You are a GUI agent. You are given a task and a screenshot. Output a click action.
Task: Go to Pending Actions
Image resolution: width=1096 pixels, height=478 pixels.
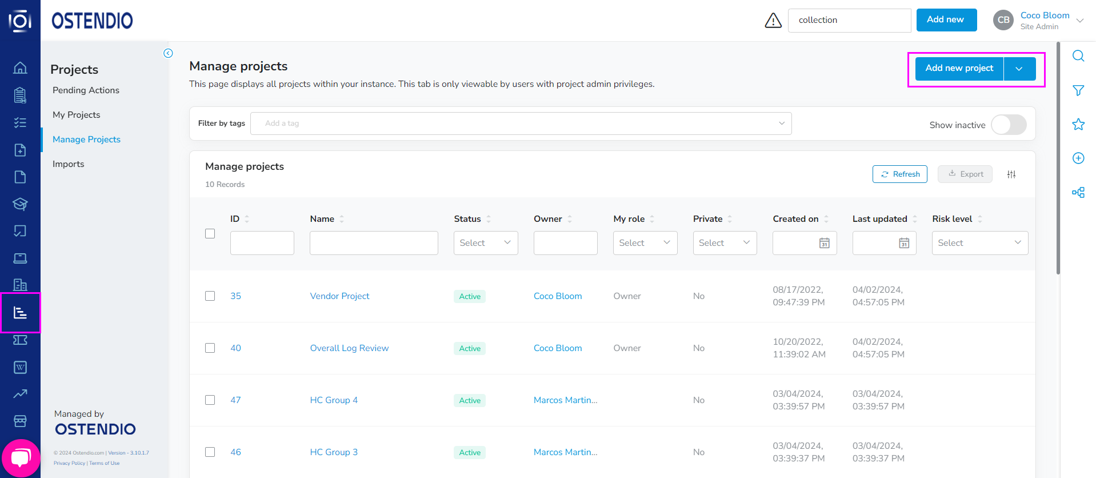click(x=86, y=90)
